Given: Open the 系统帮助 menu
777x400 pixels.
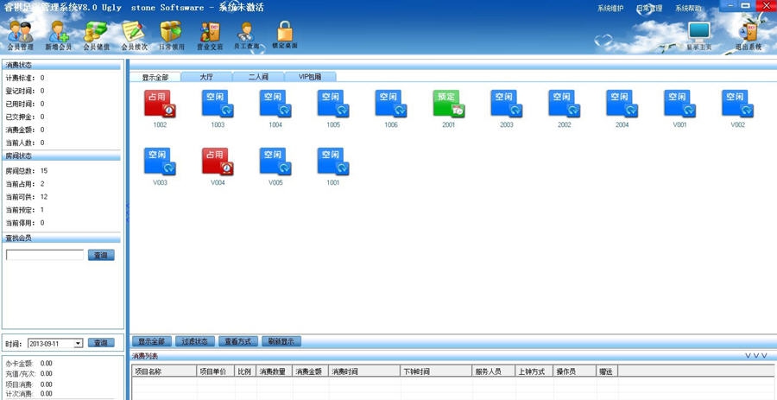Looking at the screenshot, I should click(x=689, y=8).
